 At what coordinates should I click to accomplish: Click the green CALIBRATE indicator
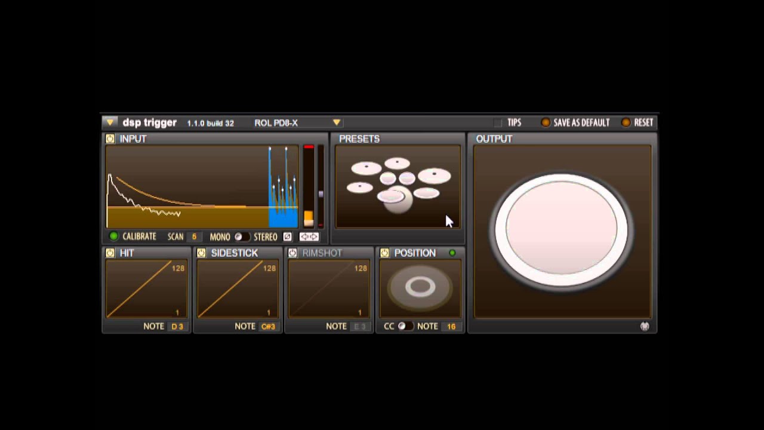pos(113,236)
